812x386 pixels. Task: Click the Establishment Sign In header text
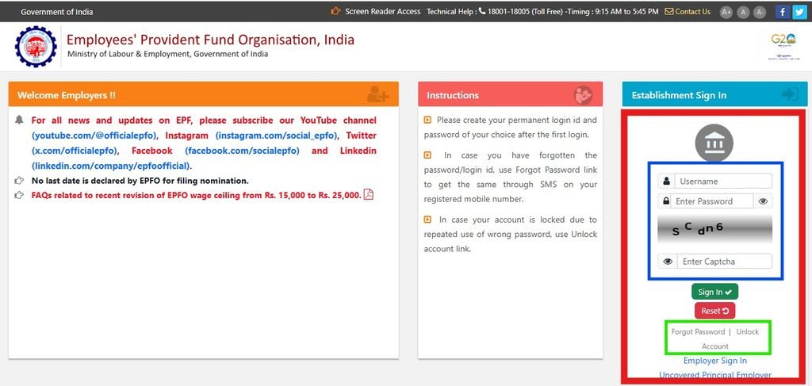(x=679, y=95)
